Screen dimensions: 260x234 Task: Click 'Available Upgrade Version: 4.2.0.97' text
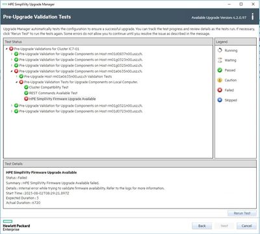pyautogui.click(x=219, y=18)
